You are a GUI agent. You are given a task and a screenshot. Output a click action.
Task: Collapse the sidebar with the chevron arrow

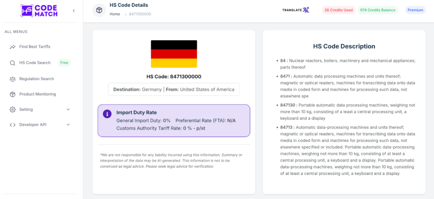coord(74,11)
